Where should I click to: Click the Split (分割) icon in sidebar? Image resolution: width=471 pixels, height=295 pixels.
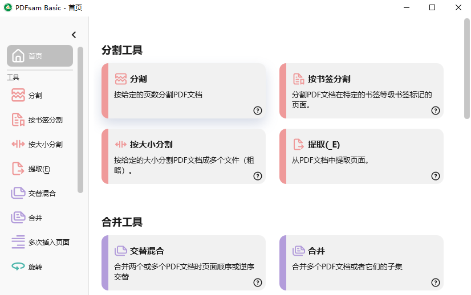[x=18, y=96]
